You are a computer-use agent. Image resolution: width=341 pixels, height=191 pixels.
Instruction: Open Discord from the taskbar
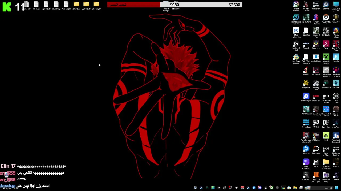260,188
